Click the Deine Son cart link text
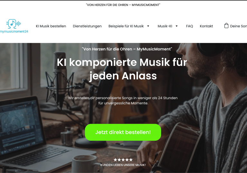 [x=239, y=26]
